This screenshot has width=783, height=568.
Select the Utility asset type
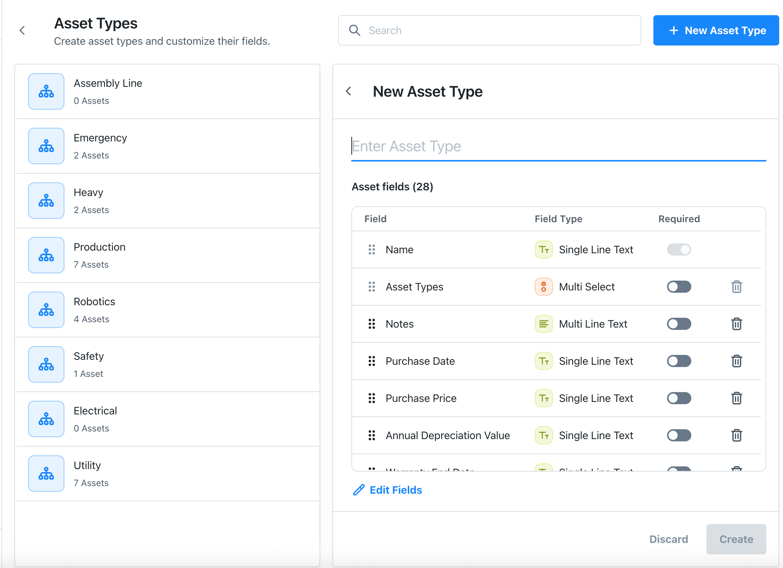(x=168, y=474)
